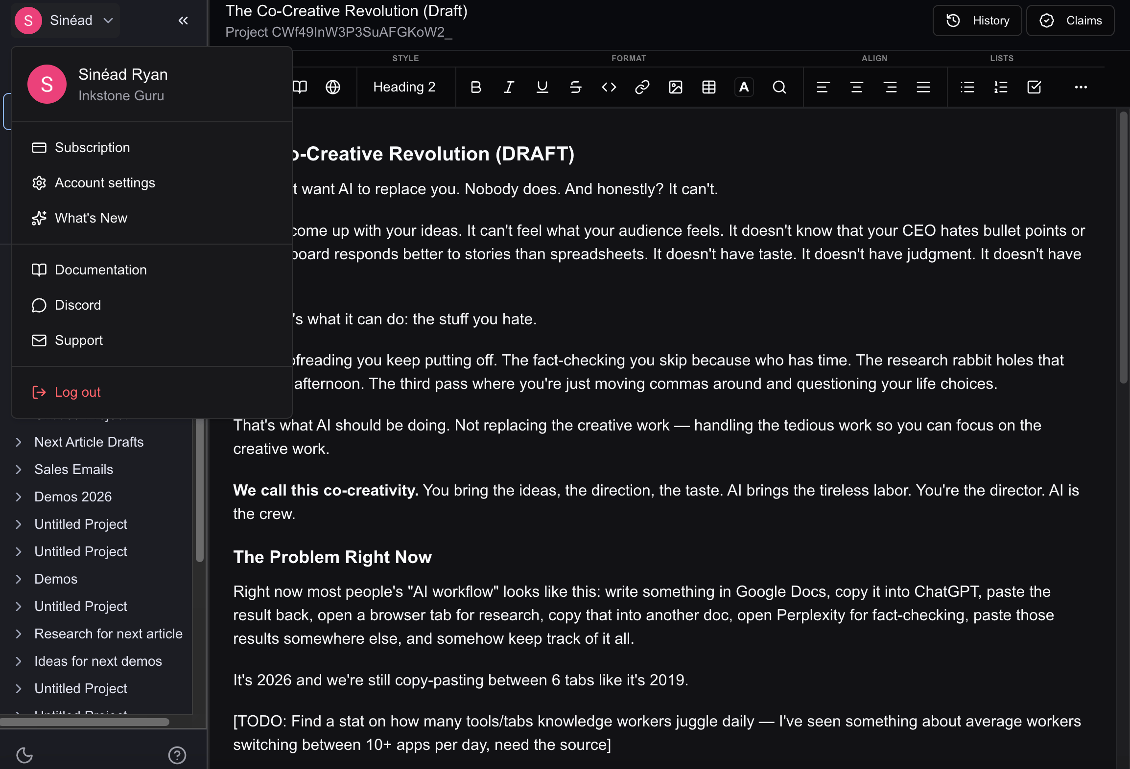Viewport: 1130px width, 769px height.
Task: Expand the Sales Emails project
Action: [19, 470]
